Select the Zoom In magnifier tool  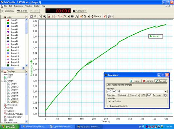tap(35, 16)
